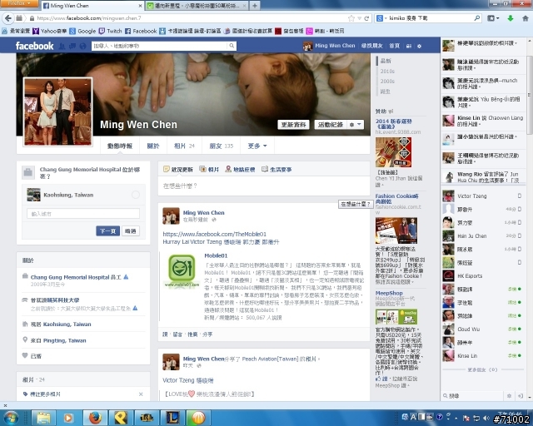Open media player icon in taskbar
Viewport: 533px width, 426px height.
[x=68, y=418]
